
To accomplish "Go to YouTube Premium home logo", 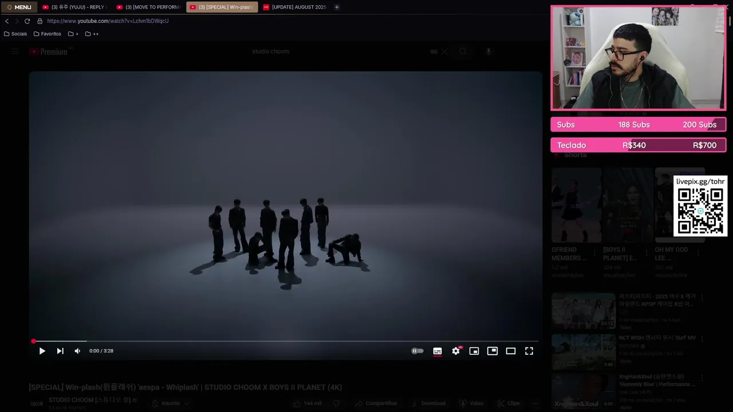I will pos(49,51).
